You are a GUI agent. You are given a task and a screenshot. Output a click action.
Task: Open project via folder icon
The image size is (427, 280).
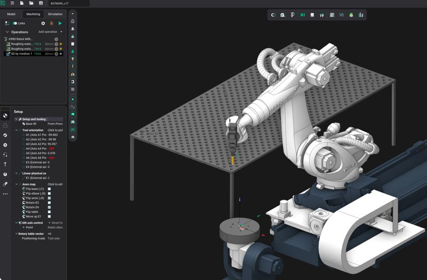click(31, 3)
